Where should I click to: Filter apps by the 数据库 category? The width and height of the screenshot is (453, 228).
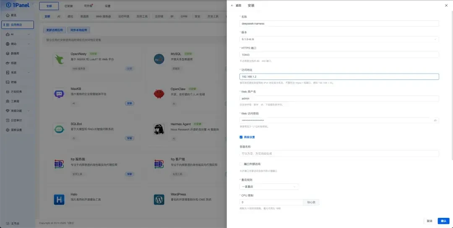point(84,16)
